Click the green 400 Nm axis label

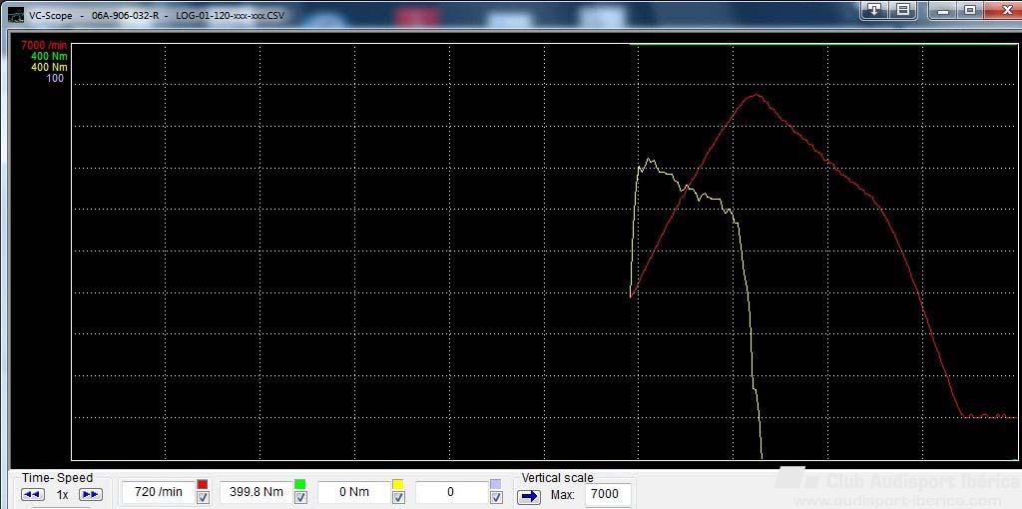(49, 57)
